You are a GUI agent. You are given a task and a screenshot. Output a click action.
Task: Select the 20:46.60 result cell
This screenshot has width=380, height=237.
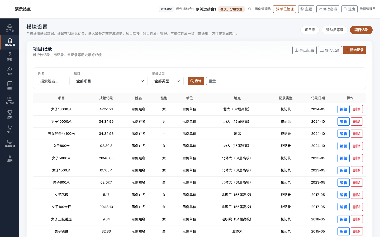tap(106, 158)
